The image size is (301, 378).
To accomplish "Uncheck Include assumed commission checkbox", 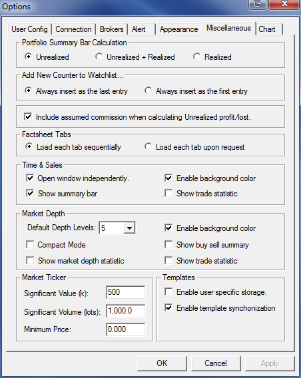I will (28, 117).
